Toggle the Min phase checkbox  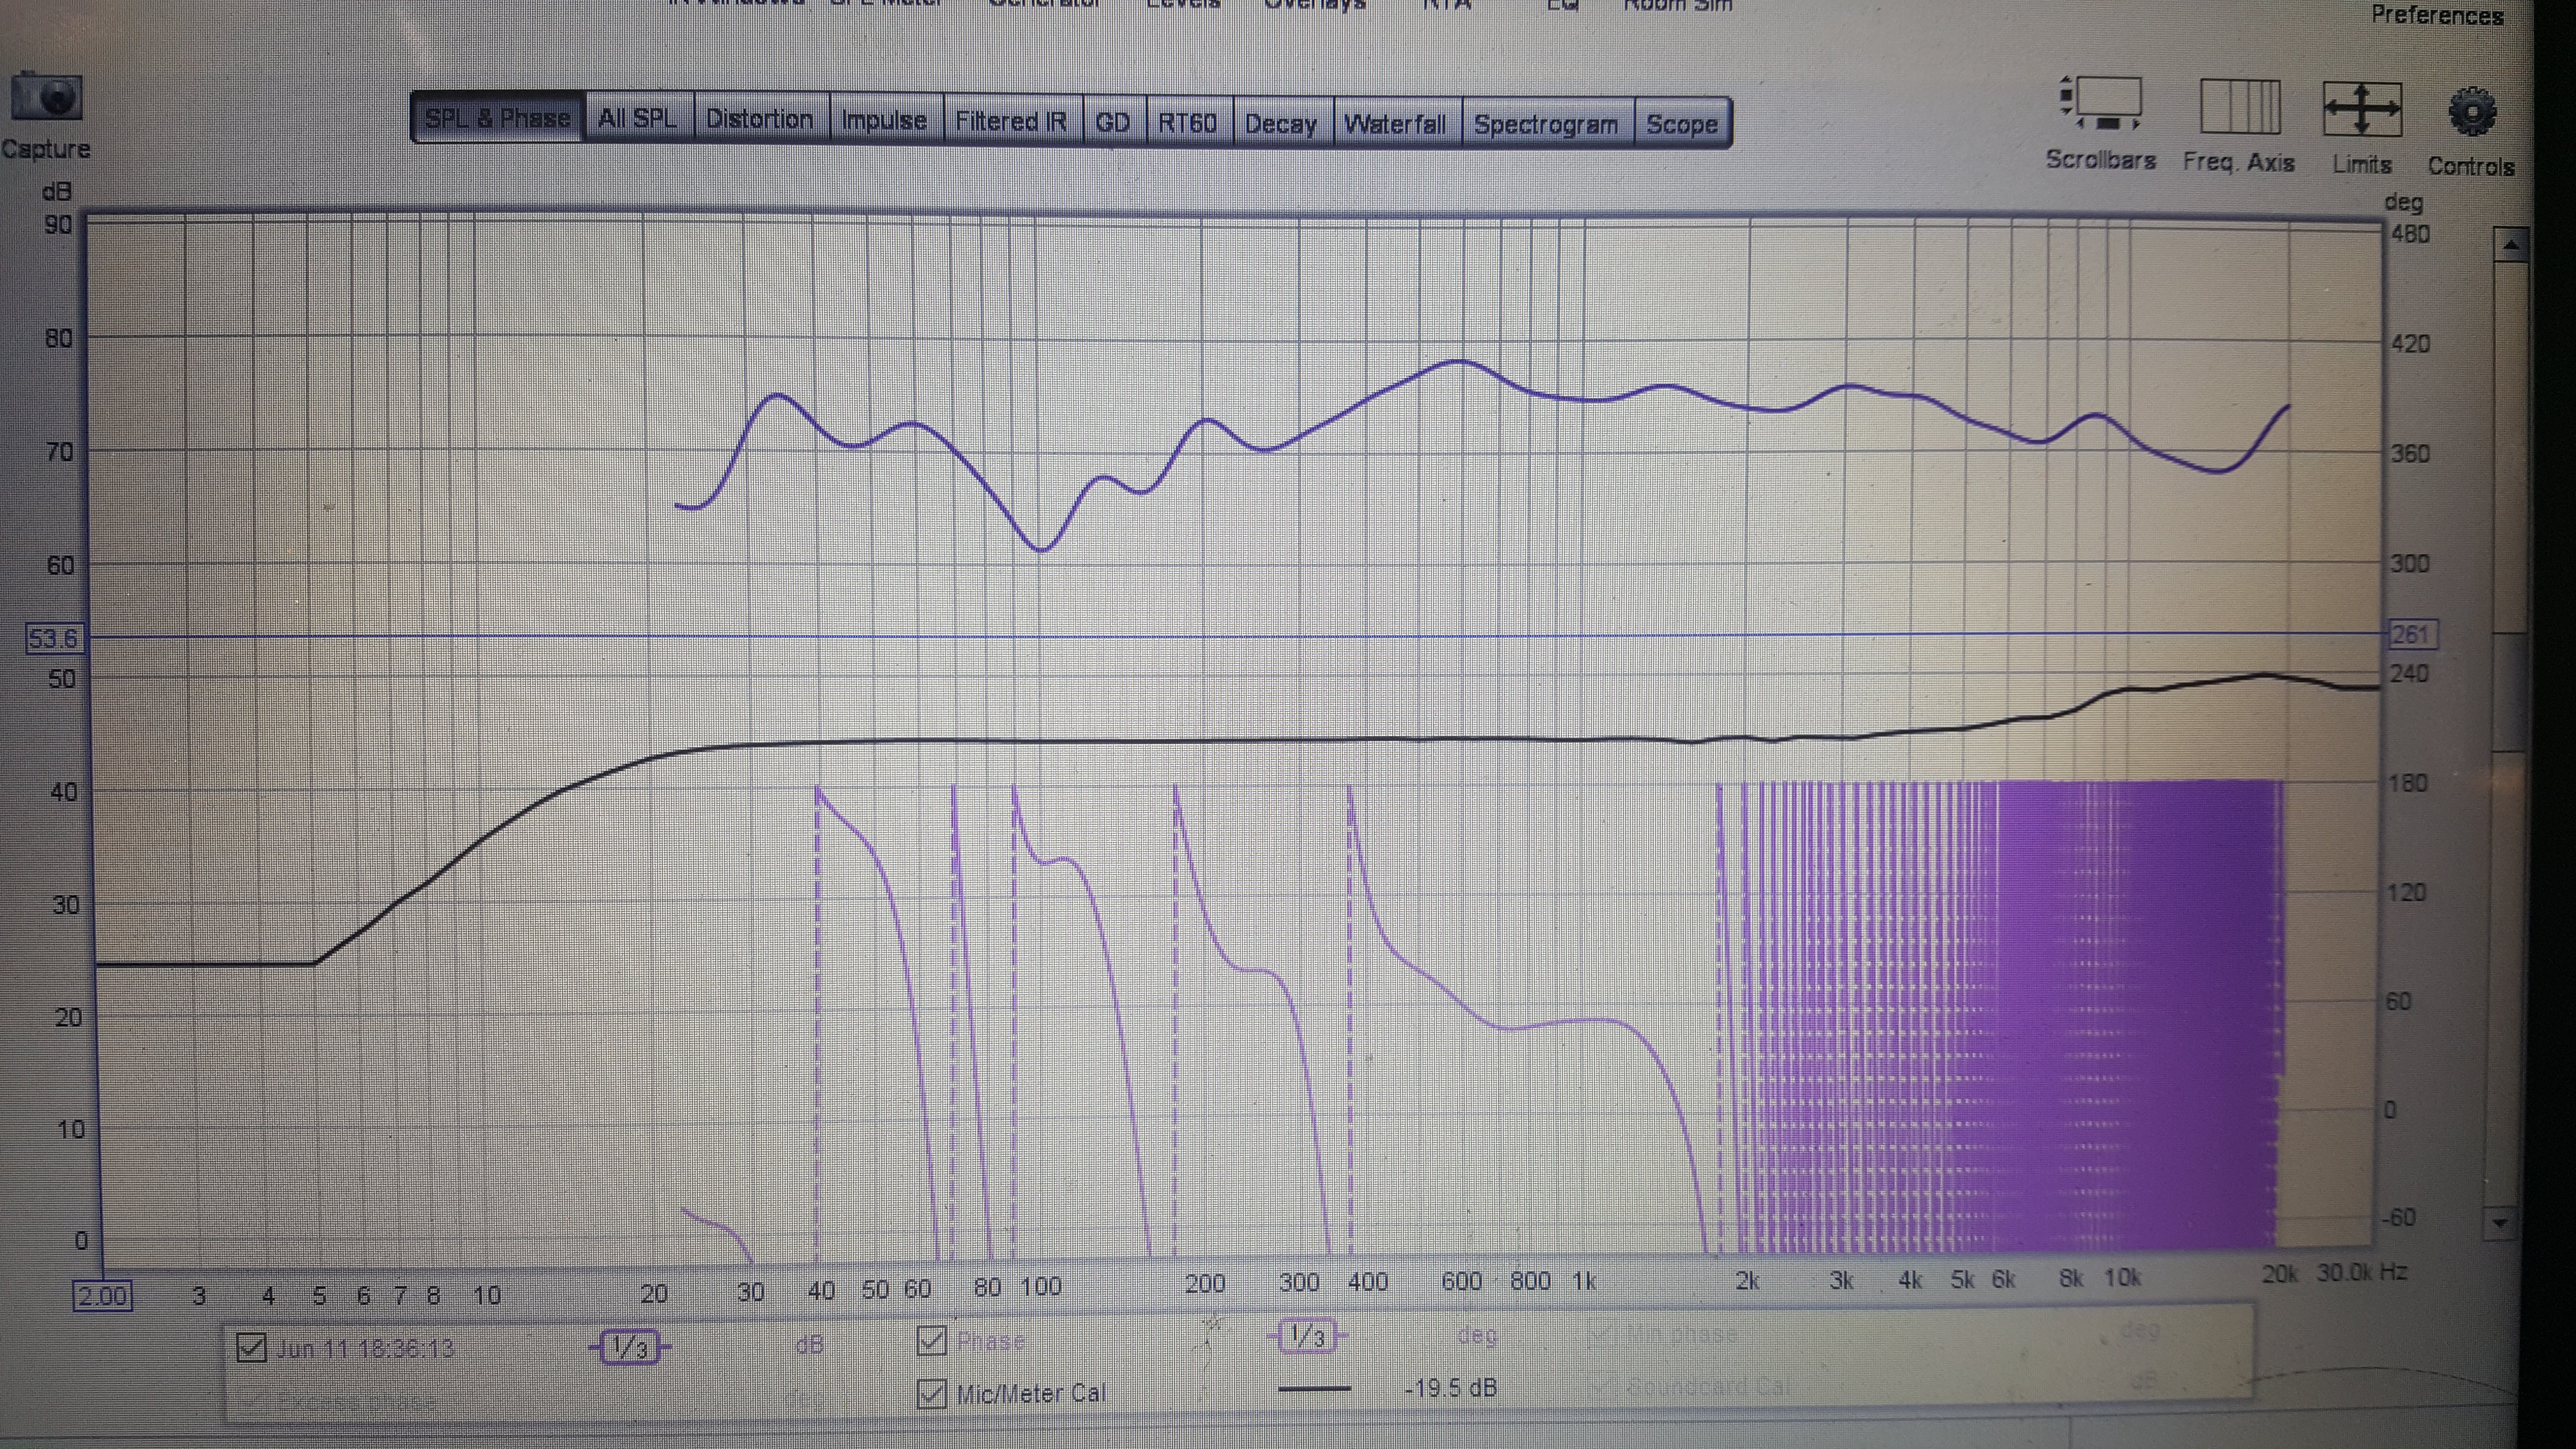(1602, 1333)
